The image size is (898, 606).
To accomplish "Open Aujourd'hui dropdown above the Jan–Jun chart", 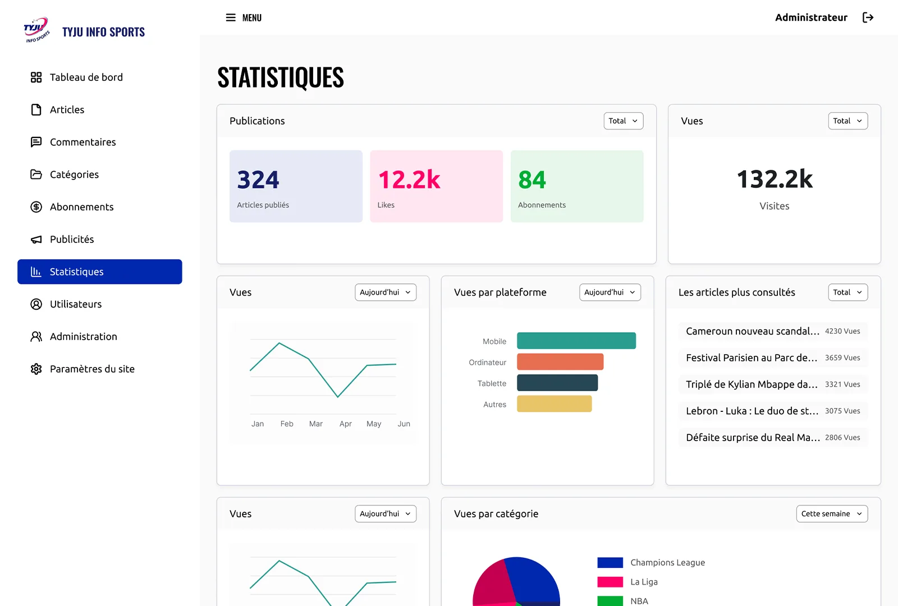I will (x=386, y=292).
